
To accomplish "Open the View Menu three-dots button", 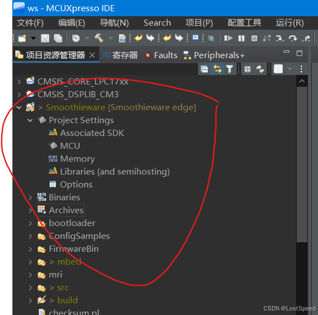I will click(x=301, y=69).
